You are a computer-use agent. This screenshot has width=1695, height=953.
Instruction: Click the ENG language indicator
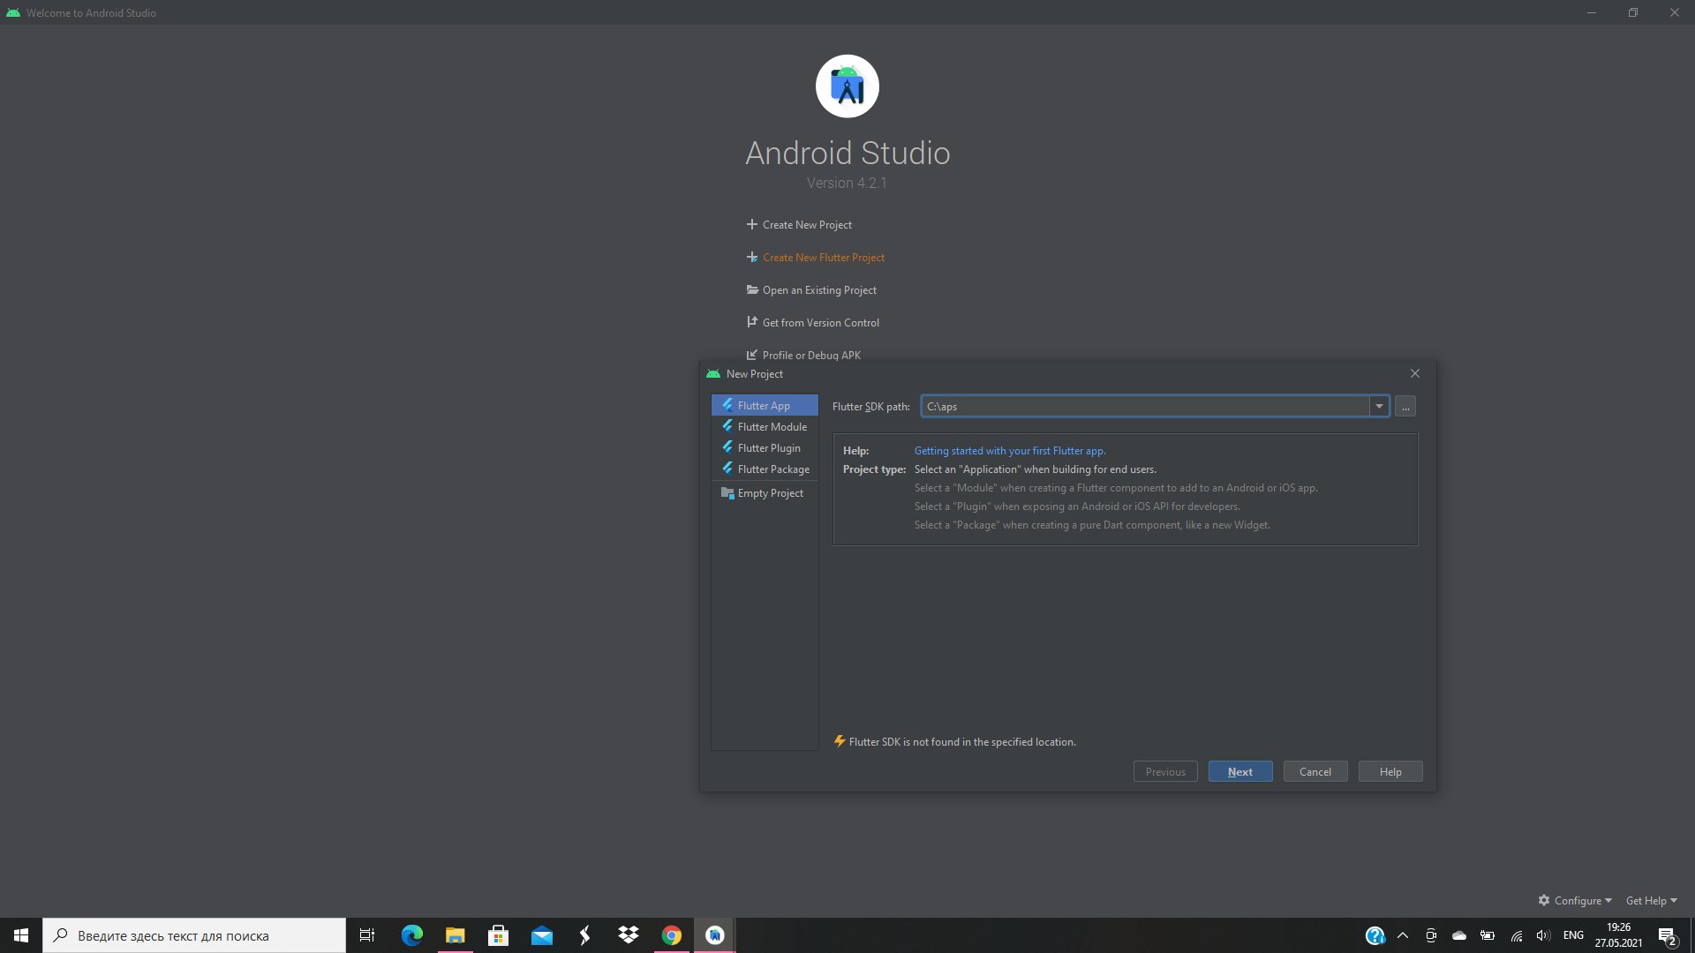(1573, 935)
